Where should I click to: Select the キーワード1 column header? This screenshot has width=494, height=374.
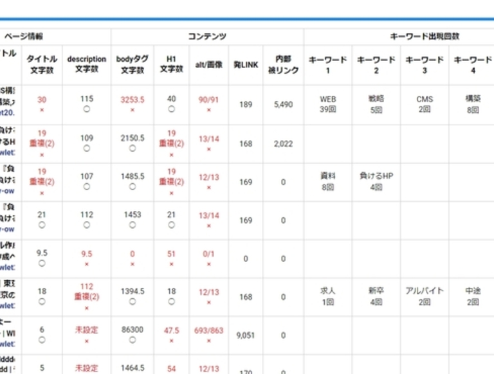[327, 64]
